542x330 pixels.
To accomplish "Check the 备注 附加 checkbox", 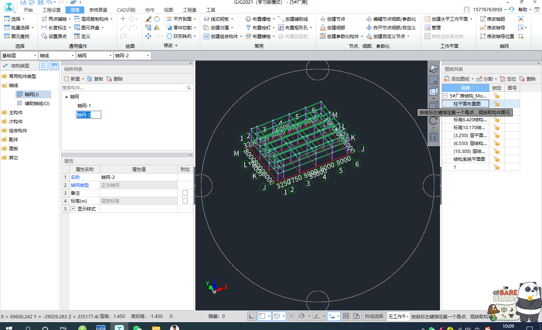I will pyautogui.click(x=185, y=193).
